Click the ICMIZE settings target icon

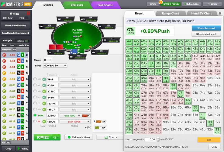pos(55,137)
